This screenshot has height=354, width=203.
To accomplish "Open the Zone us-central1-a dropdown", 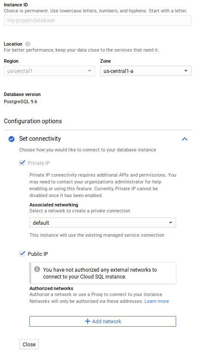I will tap(146, 71).
